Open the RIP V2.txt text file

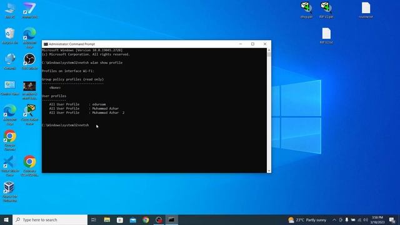click(326, 36)
